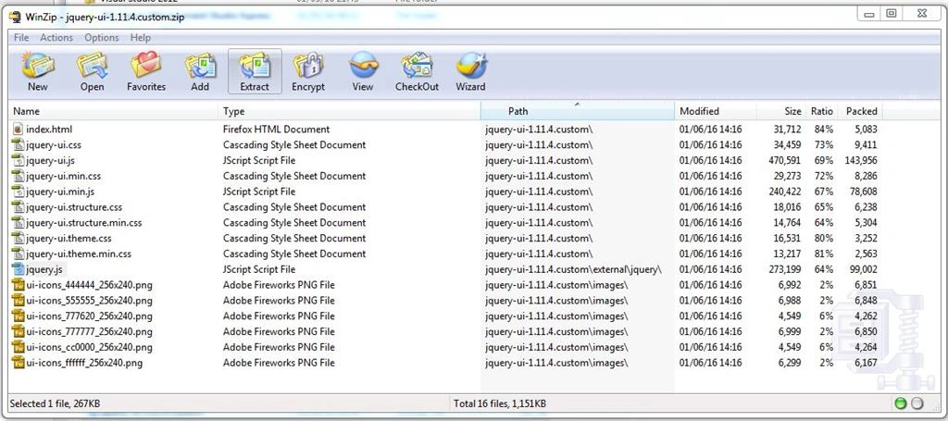The width and height of the screenshot is (948, 421).
Task: Sort by the Modified column header
Action: (x=716, y=111)
